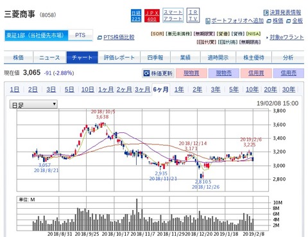This screenshot has height=237, width=308.
Task: Click the 3,225 high annotation on 2019/2/6
Action: point(250,145)
